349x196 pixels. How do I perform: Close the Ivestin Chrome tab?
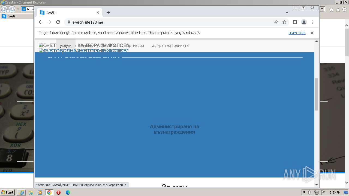(x=98, y=13)
